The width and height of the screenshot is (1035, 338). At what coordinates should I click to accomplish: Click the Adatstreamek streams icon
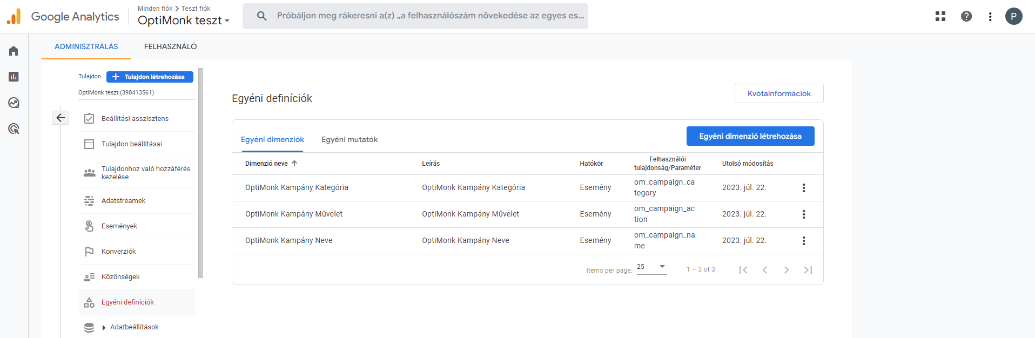point(89,201)
